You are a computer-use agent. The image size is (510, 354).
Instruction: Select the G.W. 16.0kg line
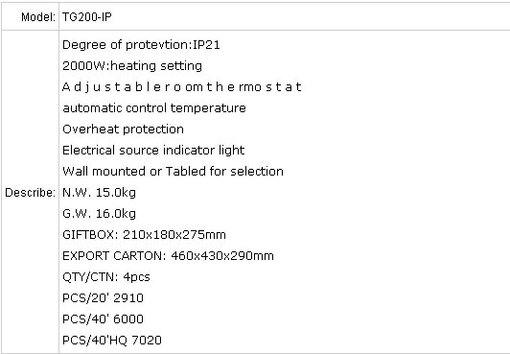coord(99,214)
